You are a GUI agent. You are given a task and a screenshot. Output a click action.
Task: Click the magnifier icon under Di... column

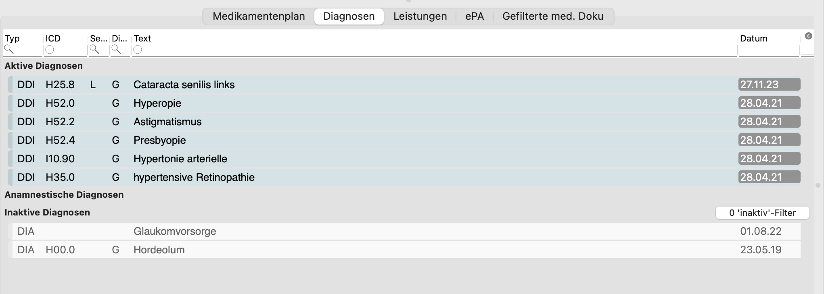[x=116, y=50]
